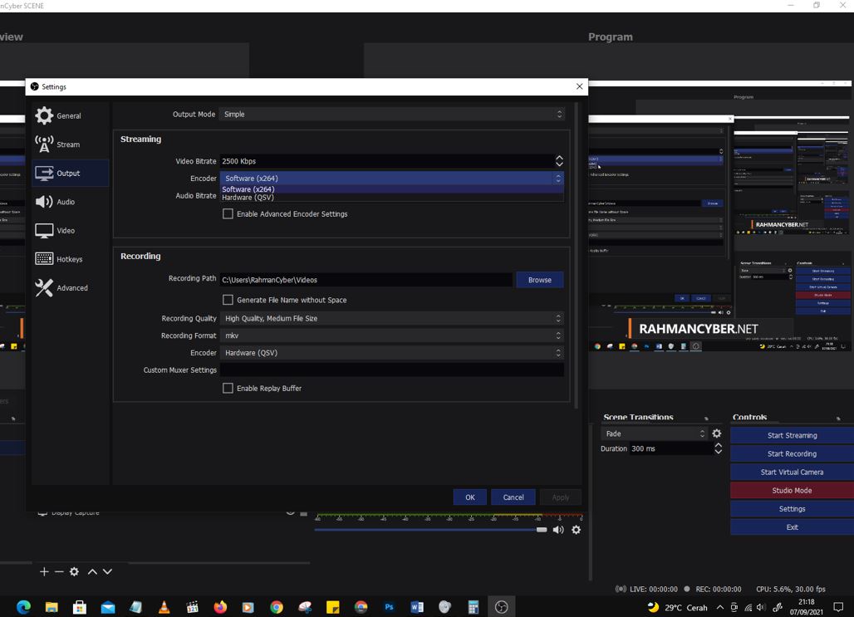Image resolution: width=854 pixels, height=617 pixels.
Task: Launch Photoshop from the taskbar
Action: tap(388, 606)
